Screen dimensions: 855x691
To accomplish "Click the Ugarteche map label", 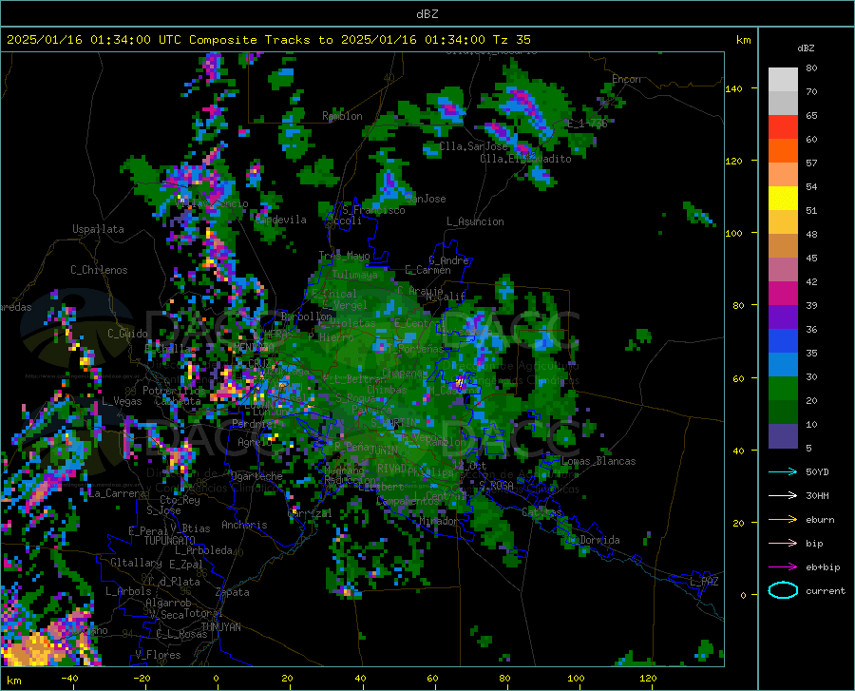I will (x=256, y=476).
